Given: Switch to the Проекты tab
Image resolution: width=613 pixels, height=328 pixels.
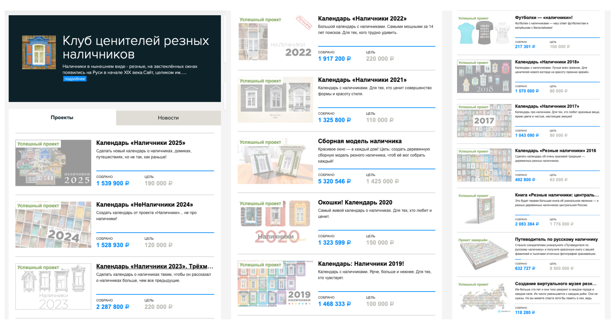Looking at the screenshot, I should 62,117.
